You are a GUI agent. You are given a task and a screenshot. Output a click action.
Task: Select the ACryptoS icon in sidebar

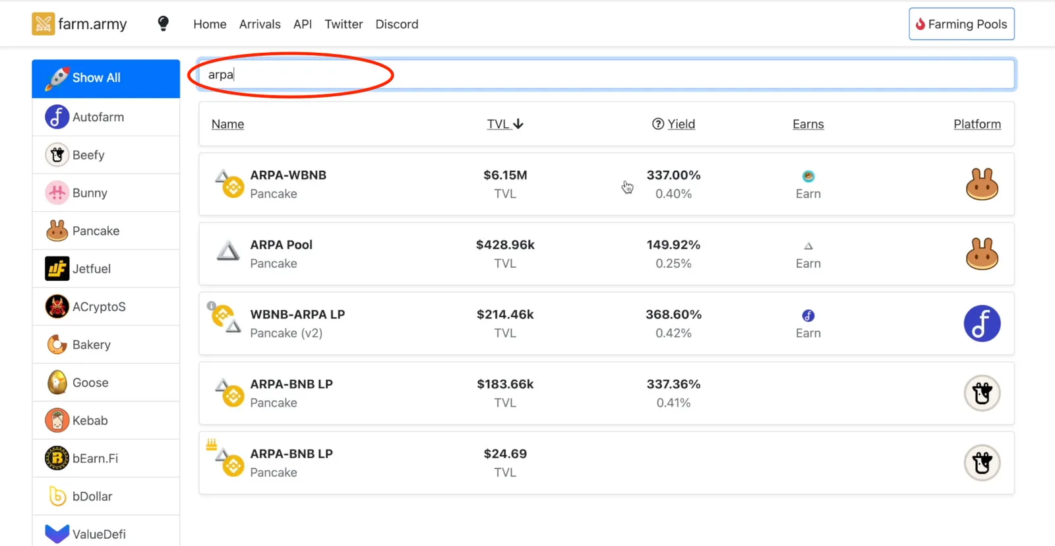pyautogui.click(x=57, y=307)
